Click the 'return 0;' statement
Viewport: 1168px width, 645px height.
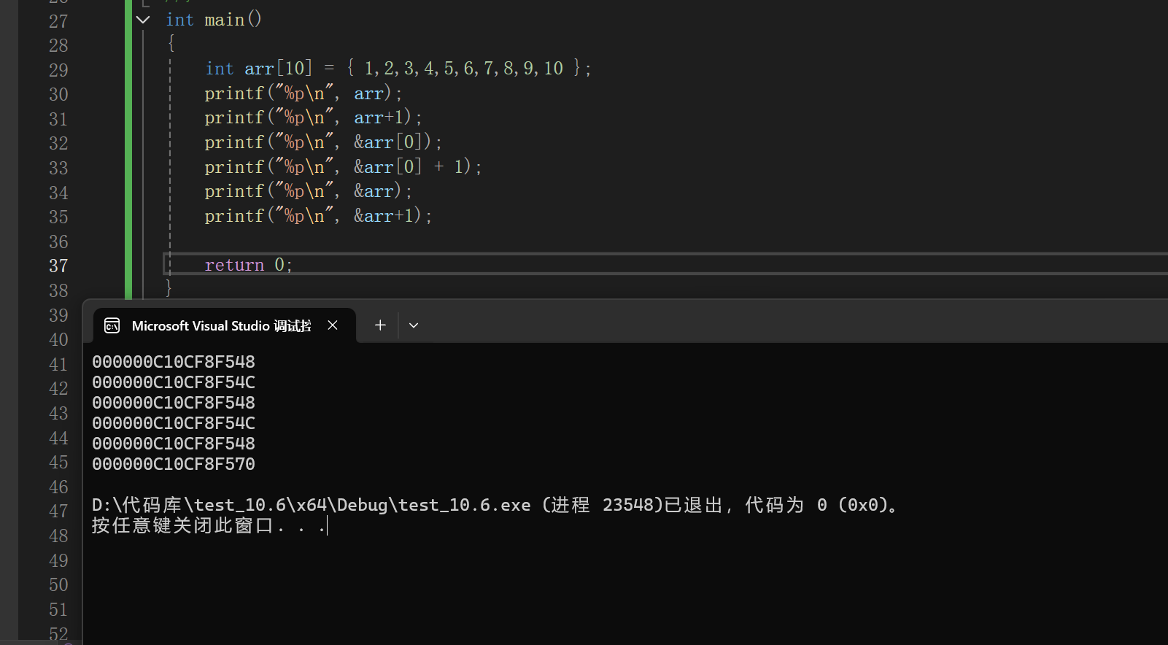pyautogui.click(x=249, y=265)
